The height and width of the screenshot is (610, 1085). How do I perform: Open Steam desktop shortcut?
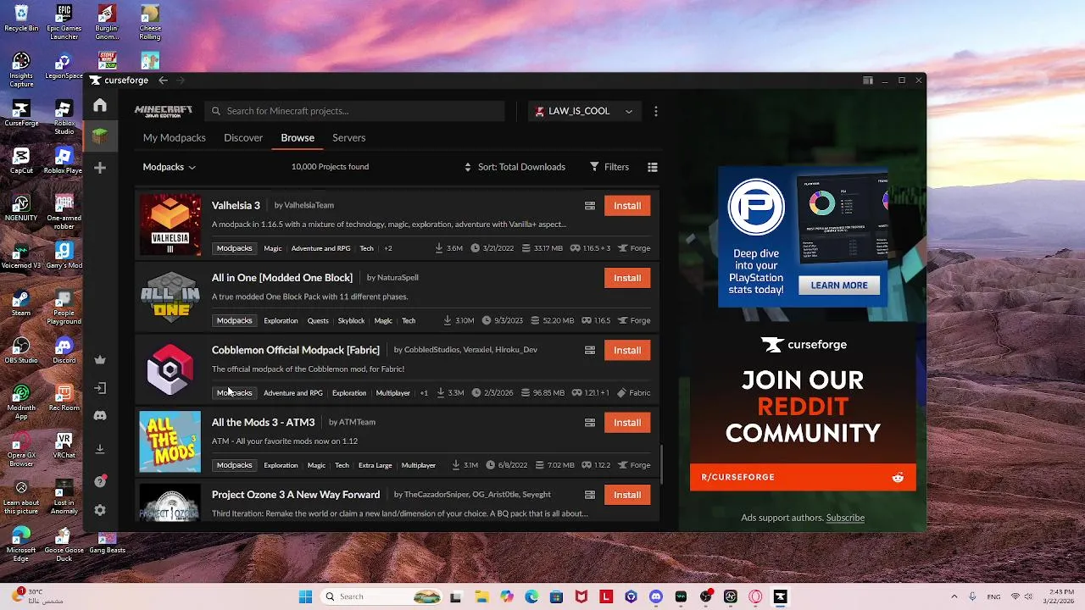tap(21, 302)
